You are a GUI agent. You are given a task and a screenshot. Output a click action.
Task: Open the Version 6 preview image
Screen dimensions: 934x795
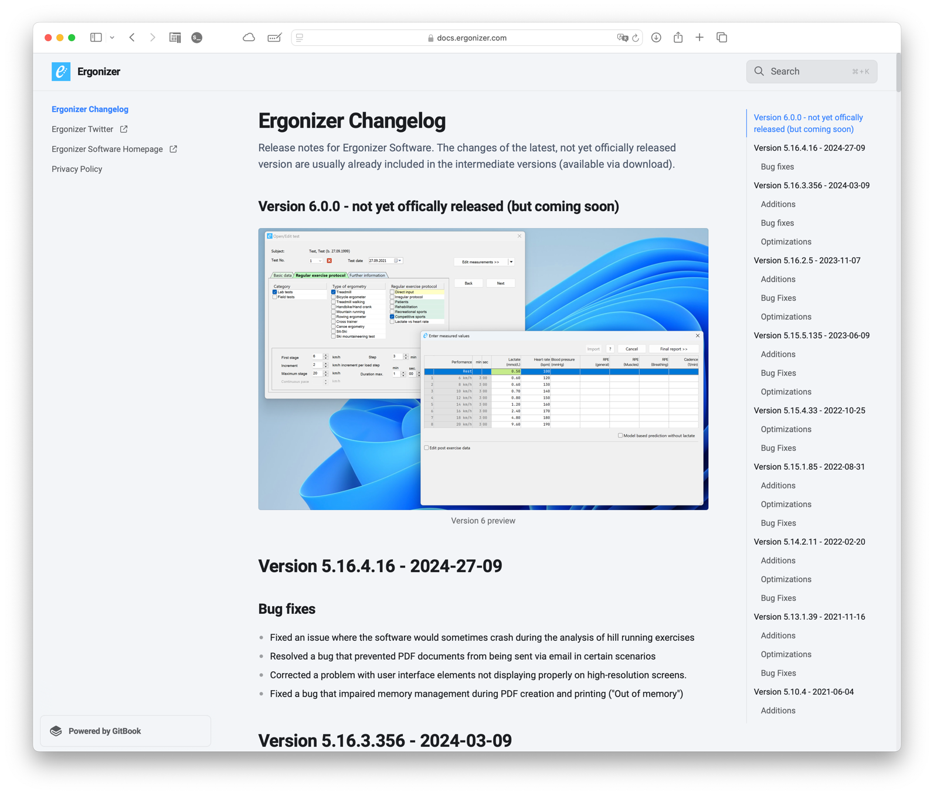click(483, 369)
